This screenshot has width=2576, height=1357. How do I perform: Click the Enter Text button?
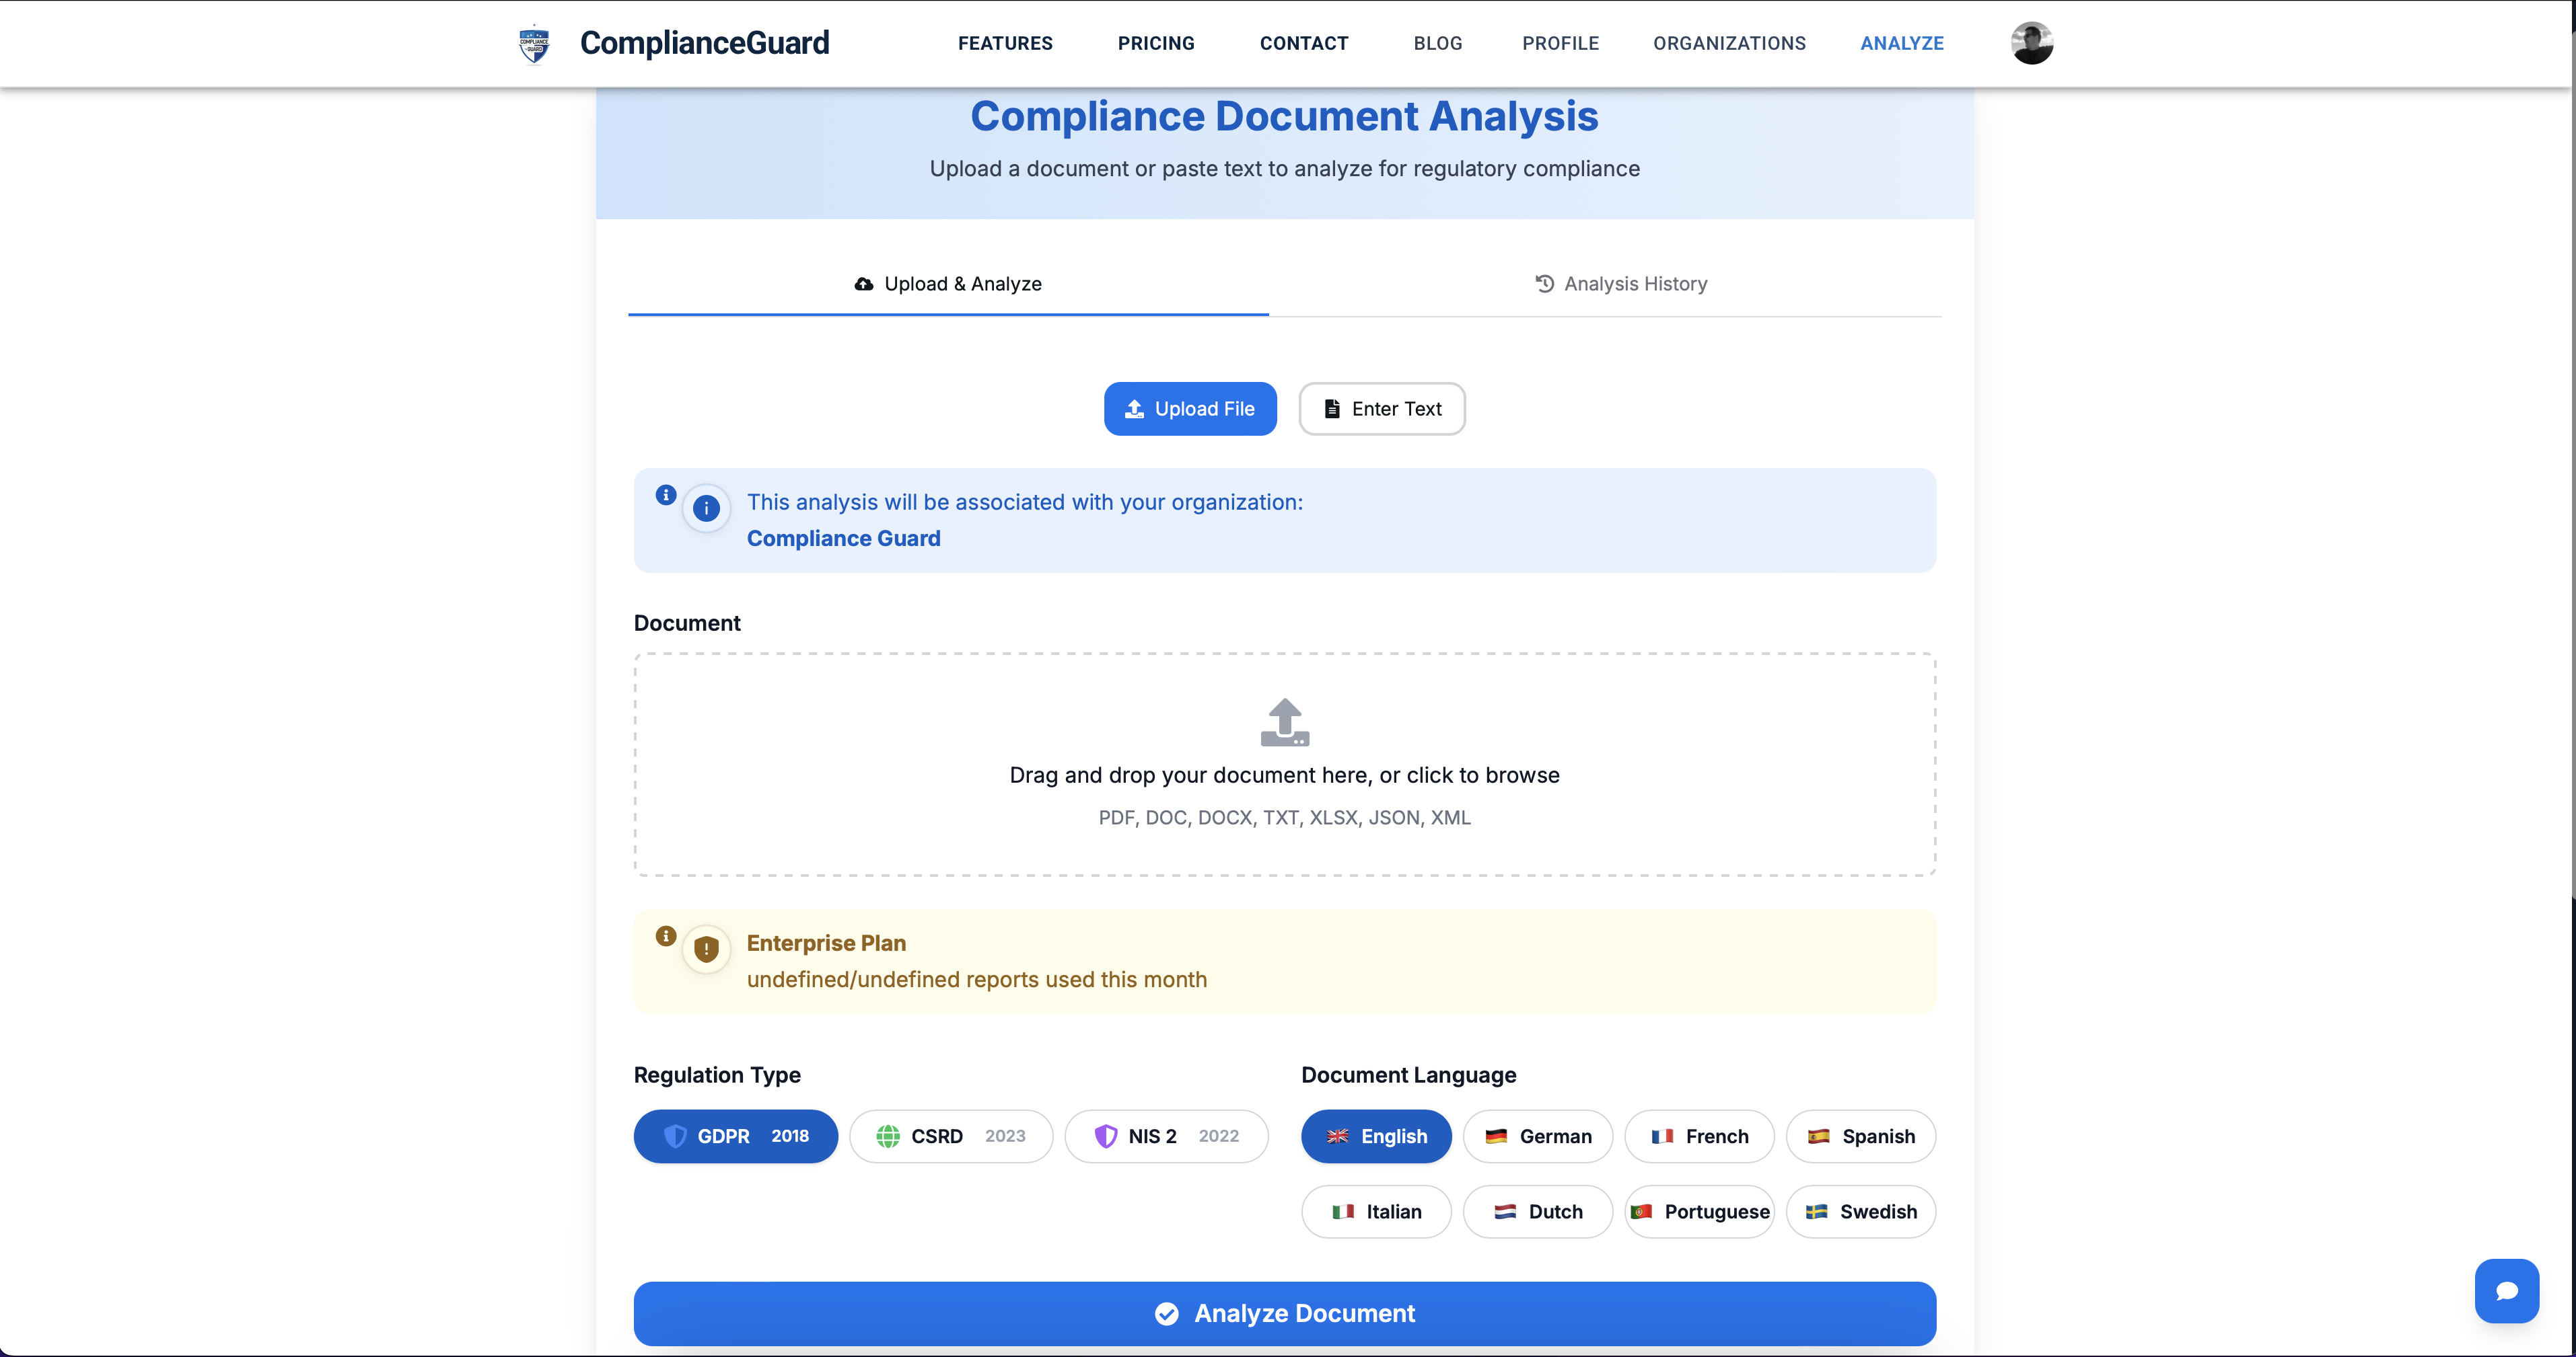point(1381,409)
